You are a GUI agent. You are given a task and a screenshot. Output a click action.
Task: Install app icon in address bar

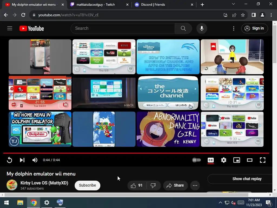[x=225, y=15]
